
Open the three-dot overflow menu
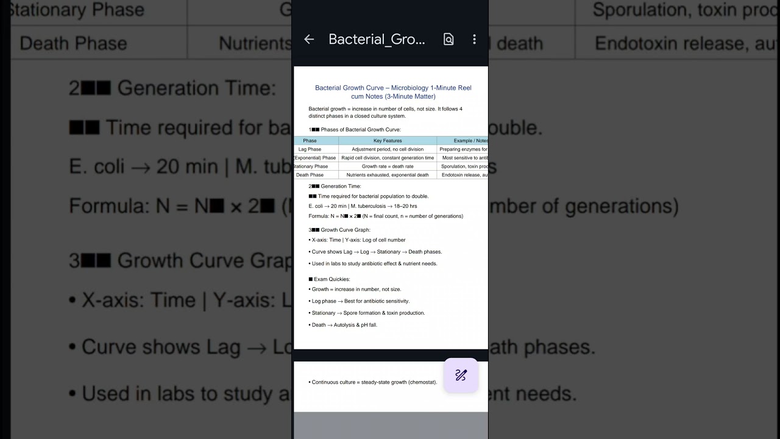point(474,39)
